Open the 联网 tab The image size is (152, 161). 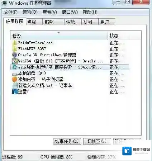pyautogui.click(x=90, y=22)
